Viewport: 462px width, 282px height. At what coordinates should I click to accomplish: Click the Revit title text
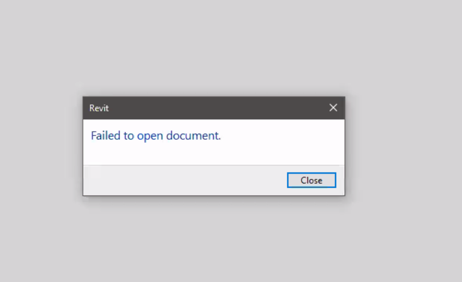pos(99,108)
